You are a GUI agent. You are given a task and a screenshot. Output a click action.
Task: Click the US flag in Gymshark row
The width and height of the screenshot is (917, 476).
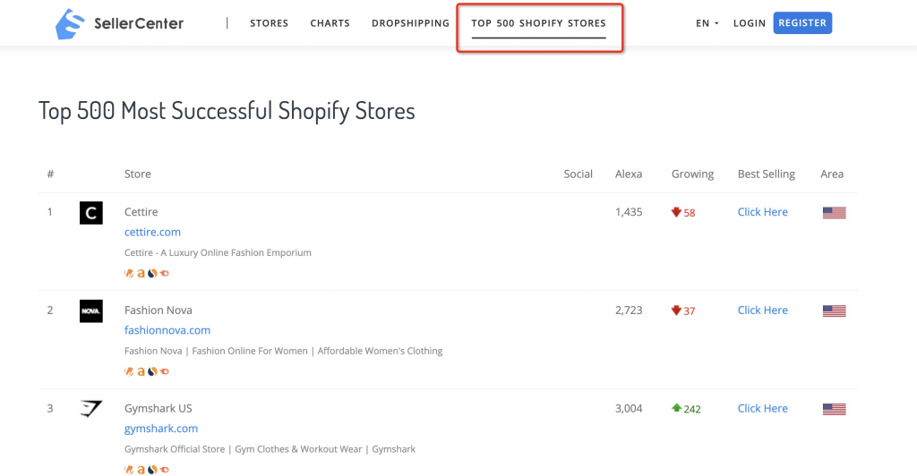tap(834, 409)
